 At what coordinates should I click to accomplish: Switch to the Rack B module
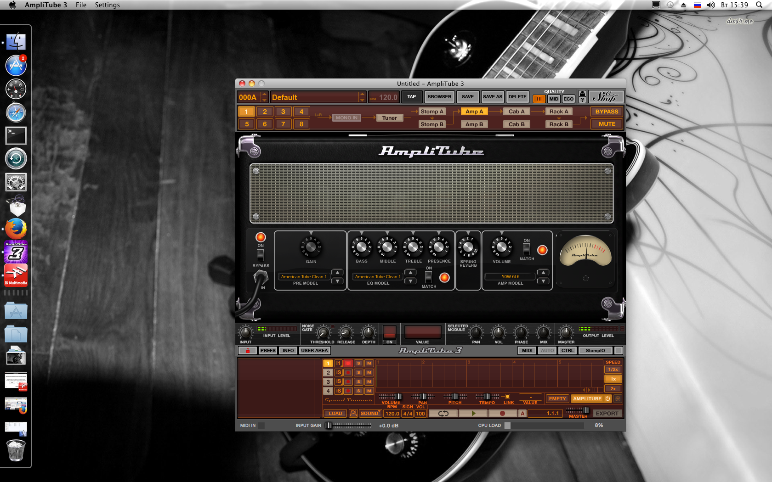click(559, 124)
